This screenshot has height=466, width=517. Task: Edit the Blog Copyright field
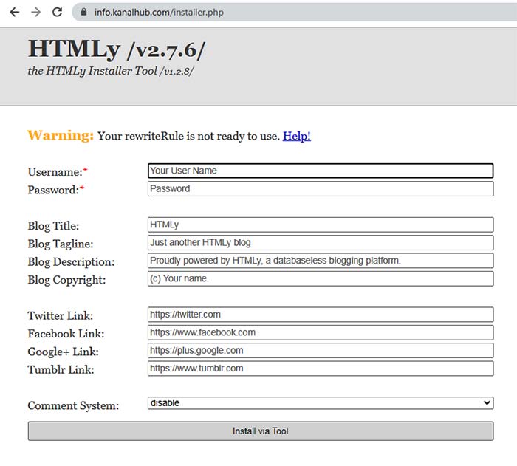[x=321, y=278]
